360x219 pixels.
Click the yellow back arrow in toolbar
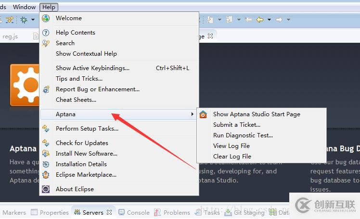click(260, 20)
